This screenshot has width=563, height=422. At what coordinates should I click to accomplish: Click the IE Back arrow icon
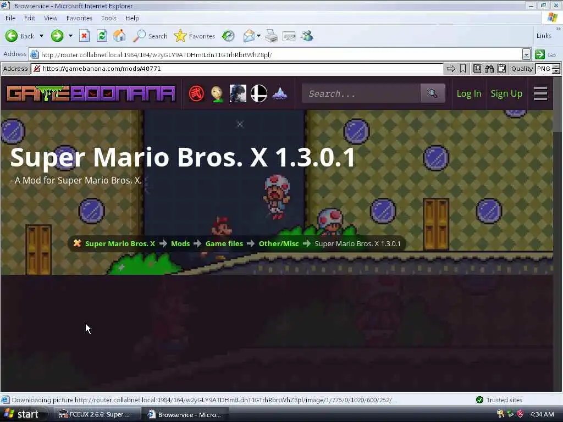pos(12,36)
